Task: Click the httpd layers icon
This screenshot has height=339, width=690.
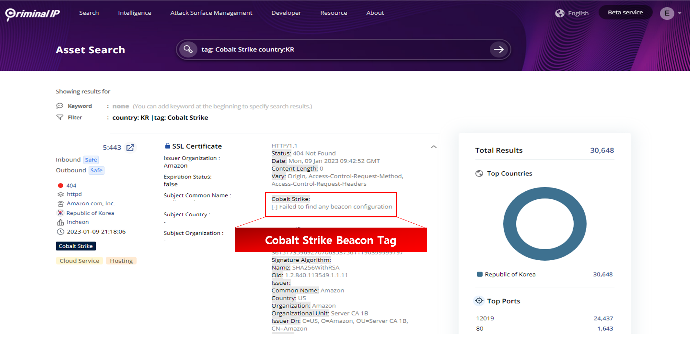Action: coord(61,194)
